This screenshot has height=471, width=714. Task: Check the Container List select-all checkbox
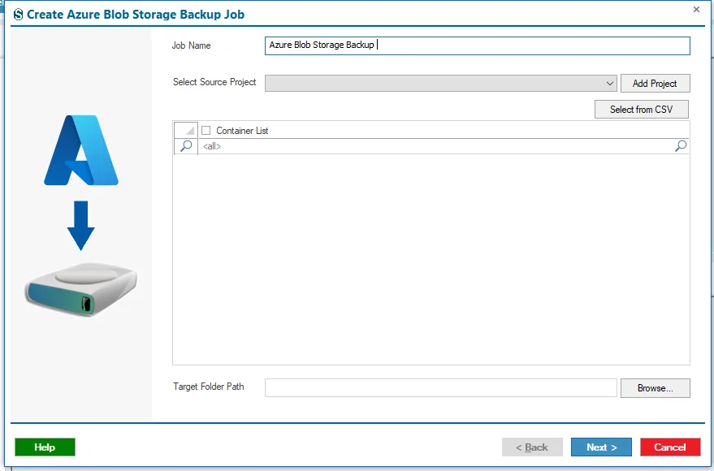206,131
